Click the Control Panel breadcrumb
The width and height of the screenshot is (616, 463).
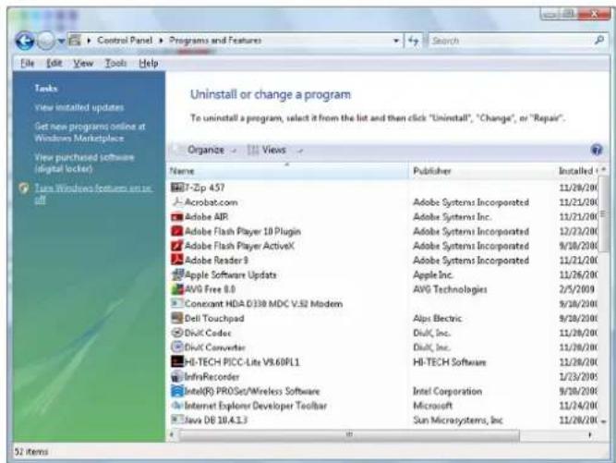[125, 40]
